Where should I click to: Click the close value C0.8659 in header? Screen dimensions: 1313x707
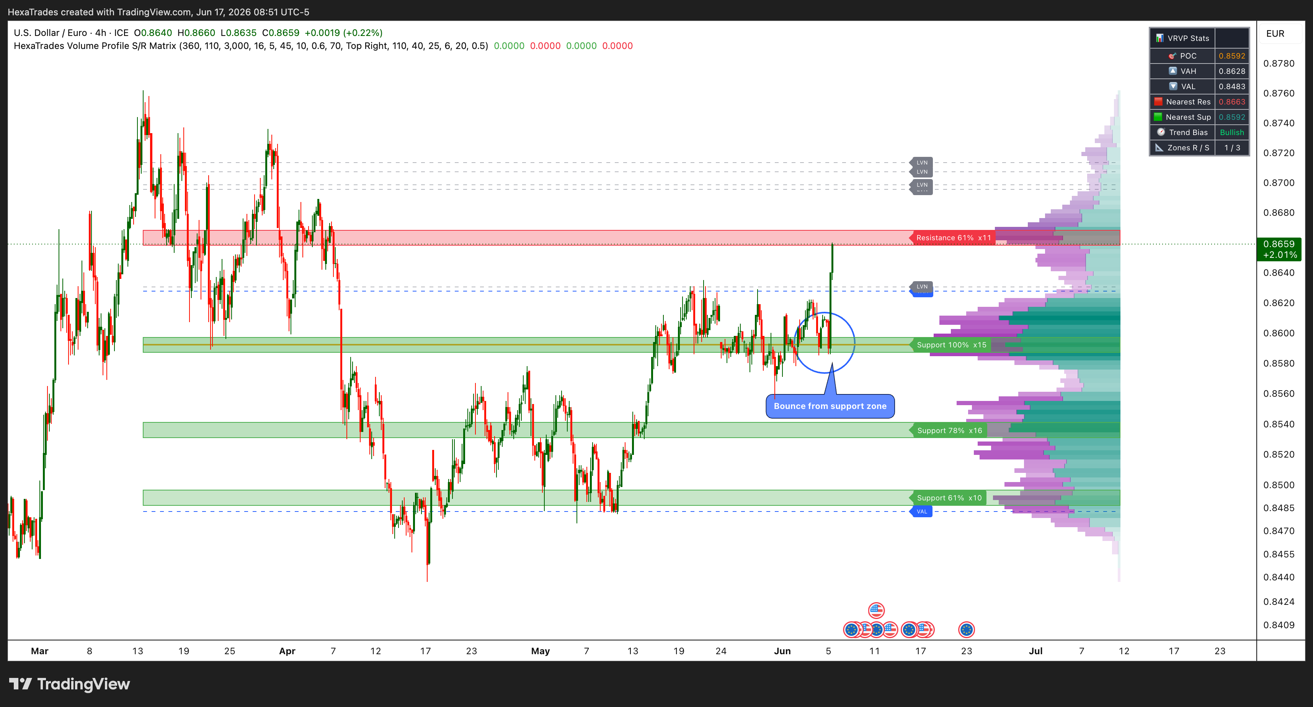[x=280, y=33]
